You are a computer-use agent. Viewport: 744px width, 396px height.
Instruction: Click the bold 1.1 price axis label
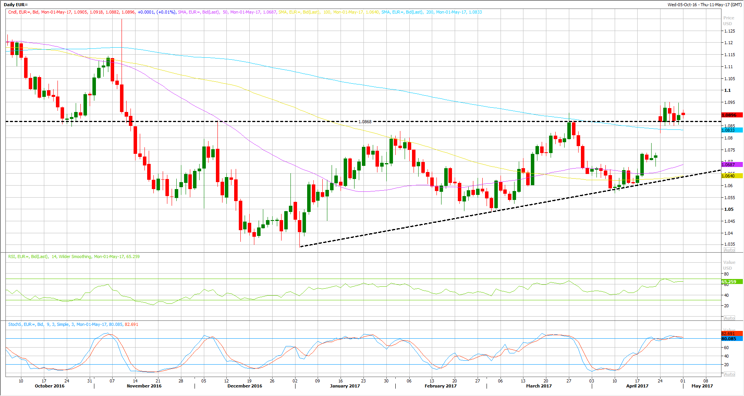click(x=727, y=90)
